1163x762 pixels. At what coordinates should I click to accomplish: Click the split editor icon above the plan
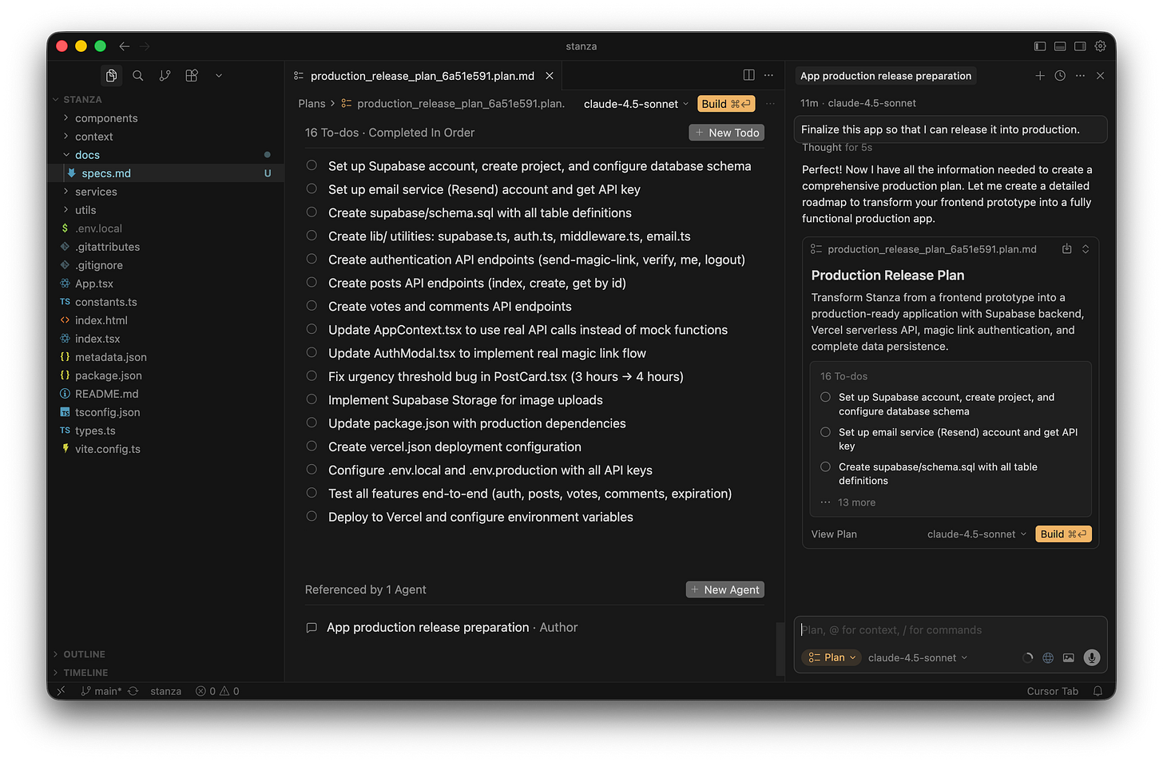point(748,74)
